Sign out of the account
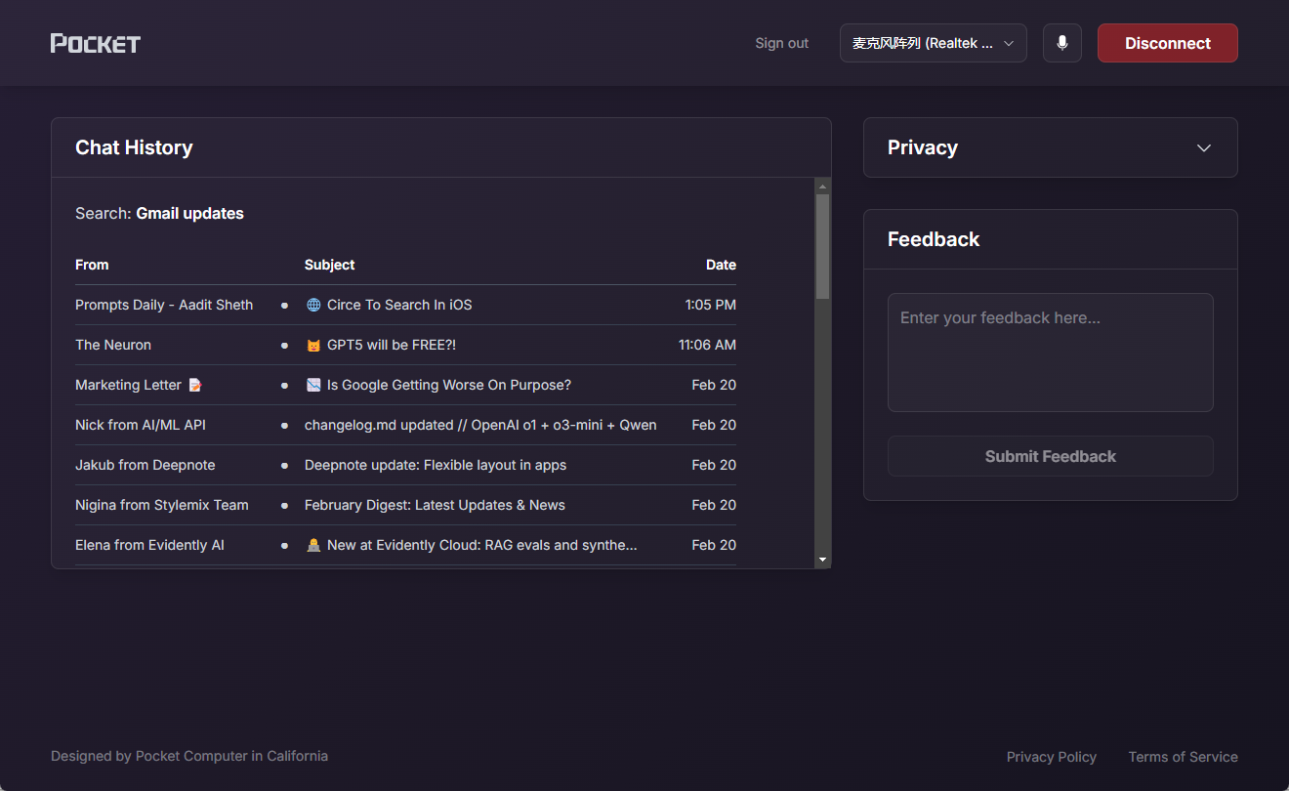Screen dimensions: 1289x791 tap(781, 43)
